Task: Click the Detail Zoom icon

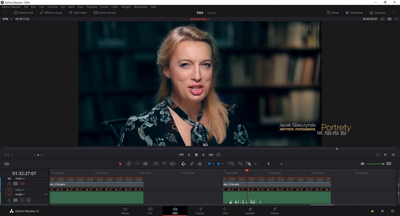Action: click(x=240, y=164)
